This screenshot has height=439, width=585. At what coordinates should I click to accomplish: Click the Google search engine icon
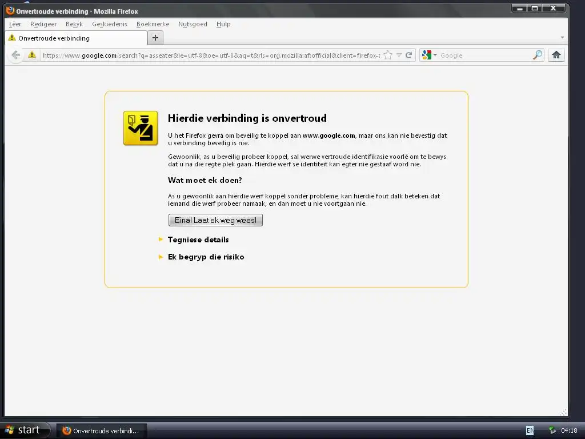tap(426, 55)
